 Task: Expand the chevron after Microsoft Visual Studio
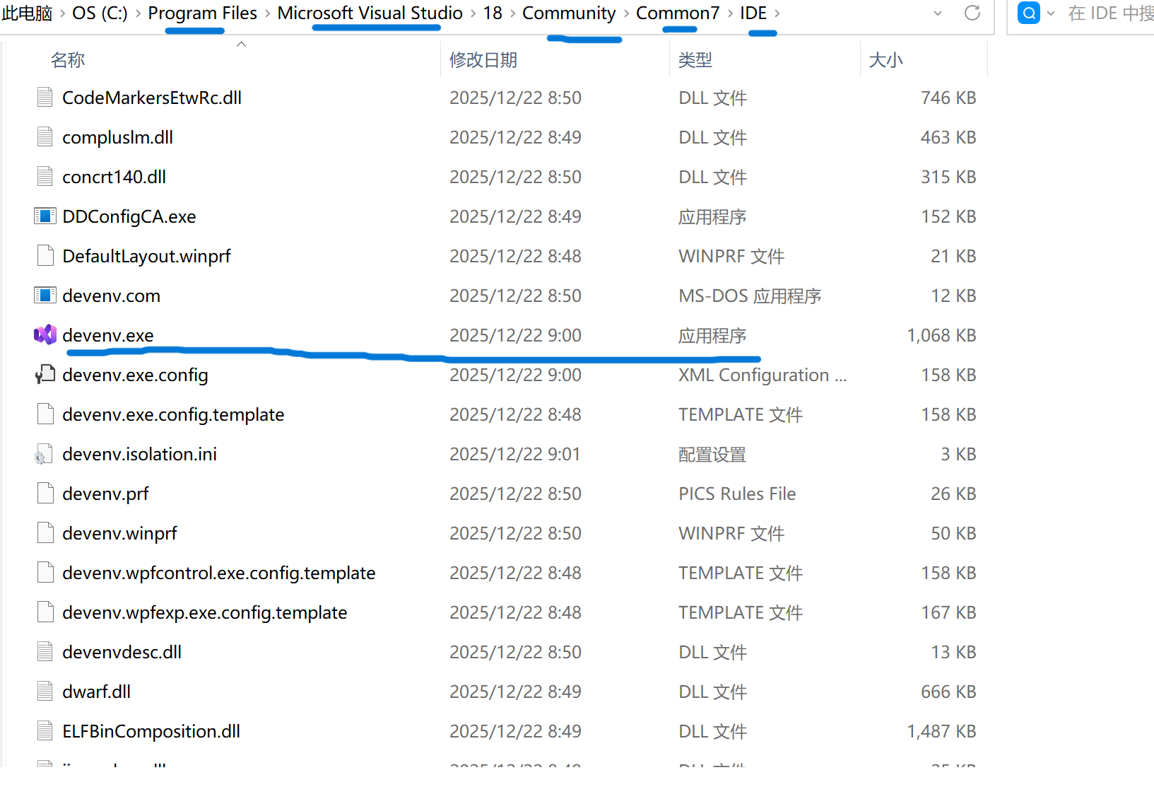[x=473, y=13]
